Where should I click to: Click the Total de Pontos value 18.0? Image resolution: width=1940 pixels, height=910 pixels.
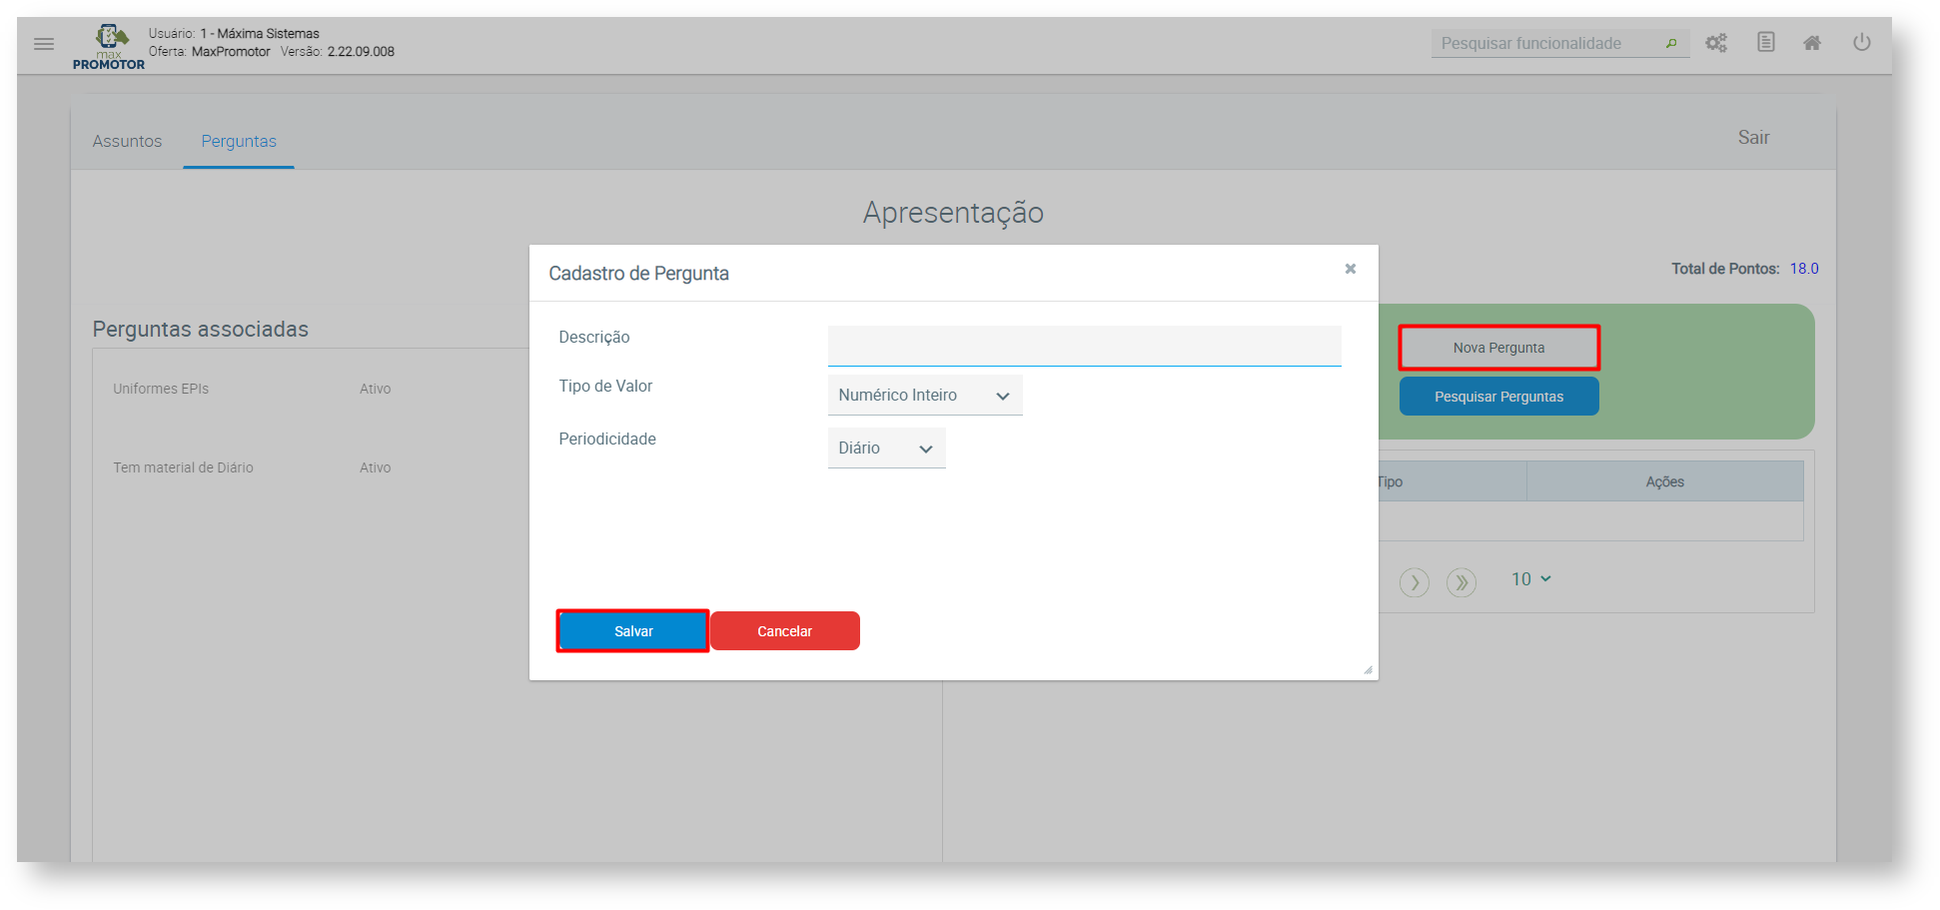click(1804, 269)
